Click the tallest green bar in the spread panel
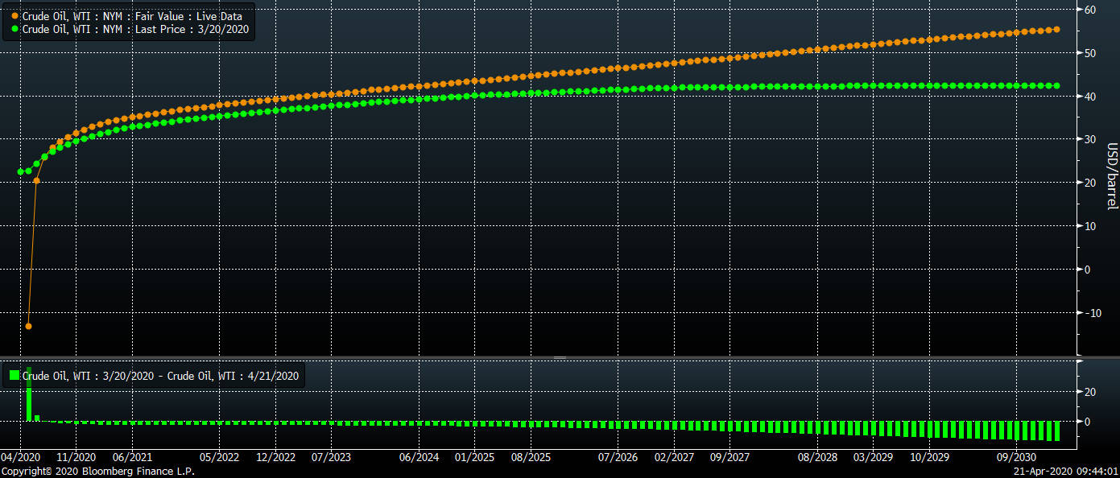This screenshot has width=1120, height=478. 29,394
